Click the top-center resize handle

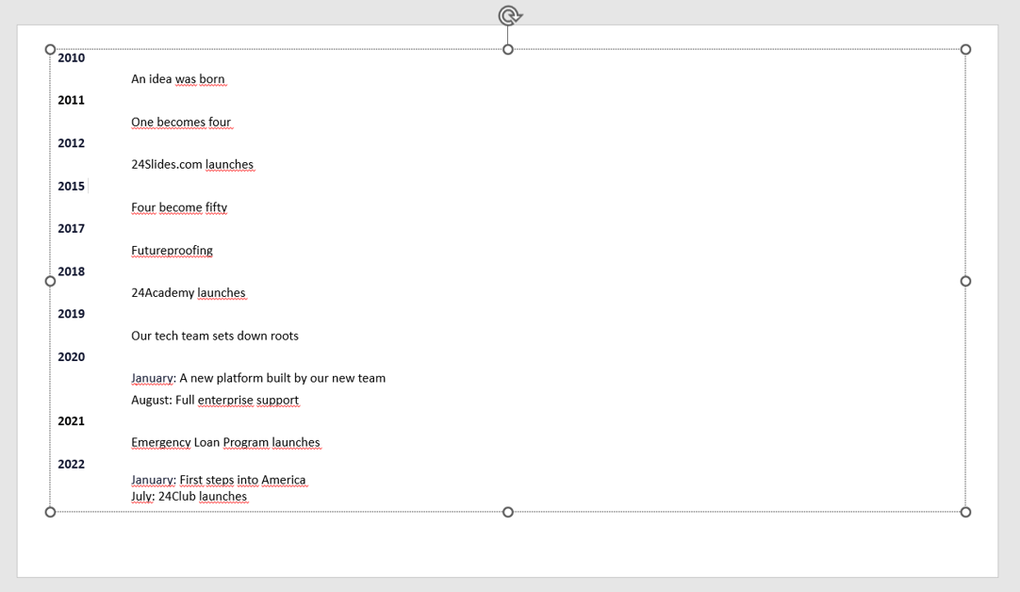(x=508, y=49)
